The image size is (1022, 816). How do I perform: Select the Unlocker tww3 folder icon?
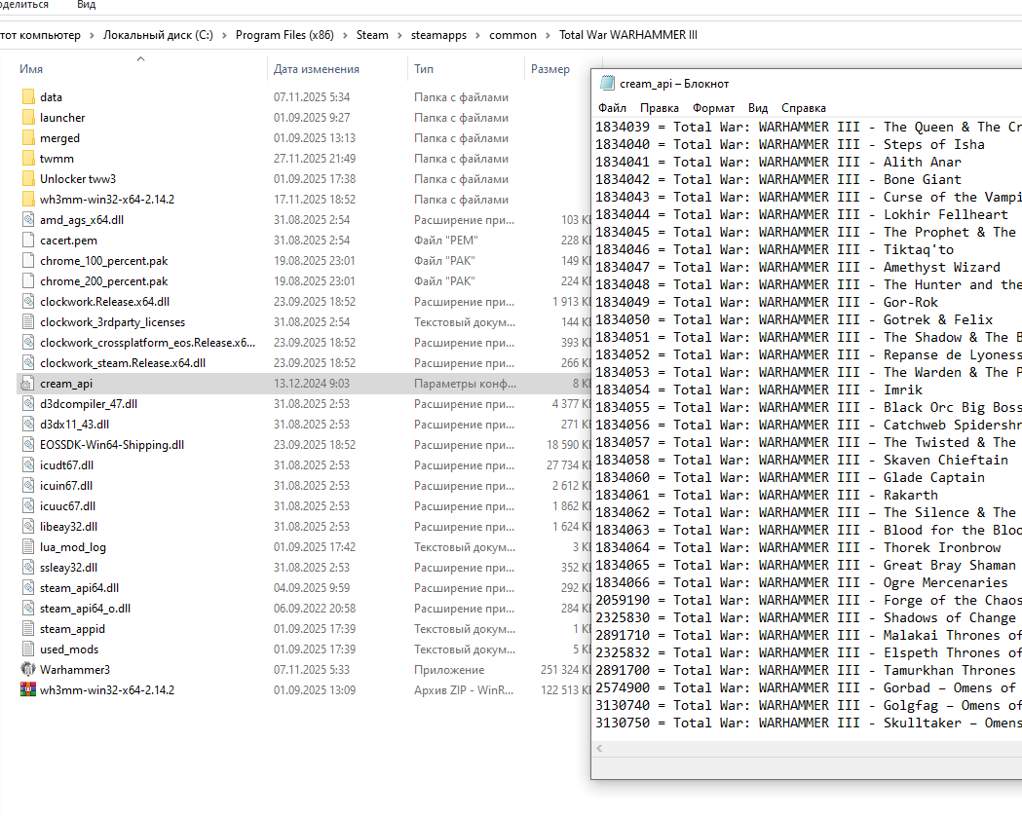pos(28,178)
